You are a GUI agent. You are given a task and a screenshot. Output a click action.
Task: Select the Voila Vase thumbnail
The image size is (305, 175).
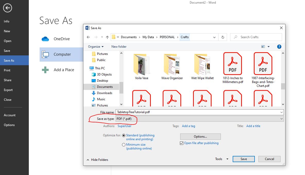click(x=141, y=64)
